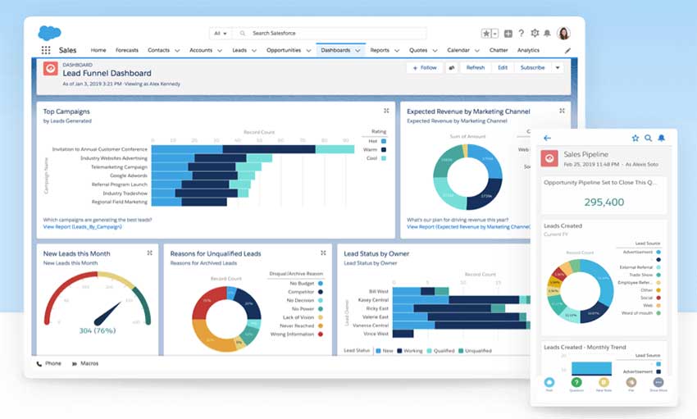This screenshot has width=697, height=419.
Task: Open the dashboard actions dropdown after Subscribe
Action: click(x=558, y=67)
